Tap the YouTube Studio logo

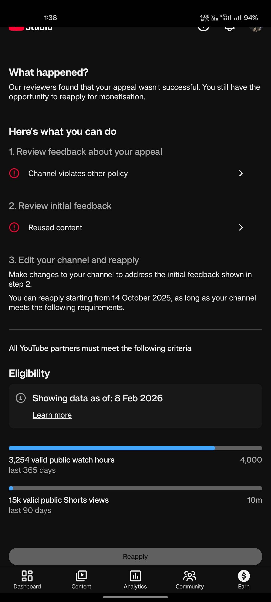(31, 28)
